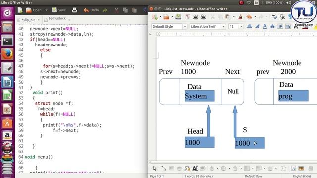Click the Page 1 of 1 status field
317x178 pixels.
tap(157, 176)
